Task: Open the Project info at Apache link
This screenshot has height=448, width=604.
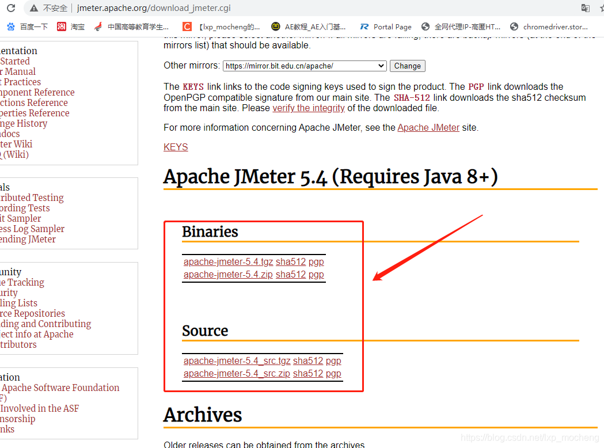Action: coord(37,335)
